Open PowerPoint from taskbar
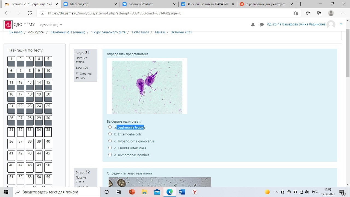Image resolution: width=350 pixels, height=197 pixels. pyautogui.click(x=132, y=192)
